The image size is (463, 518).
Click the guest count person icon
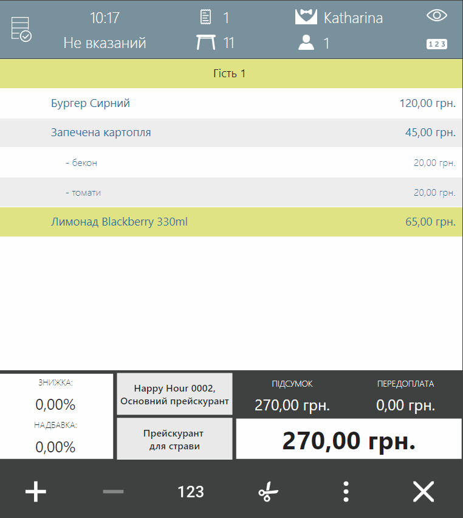point(306,43)
